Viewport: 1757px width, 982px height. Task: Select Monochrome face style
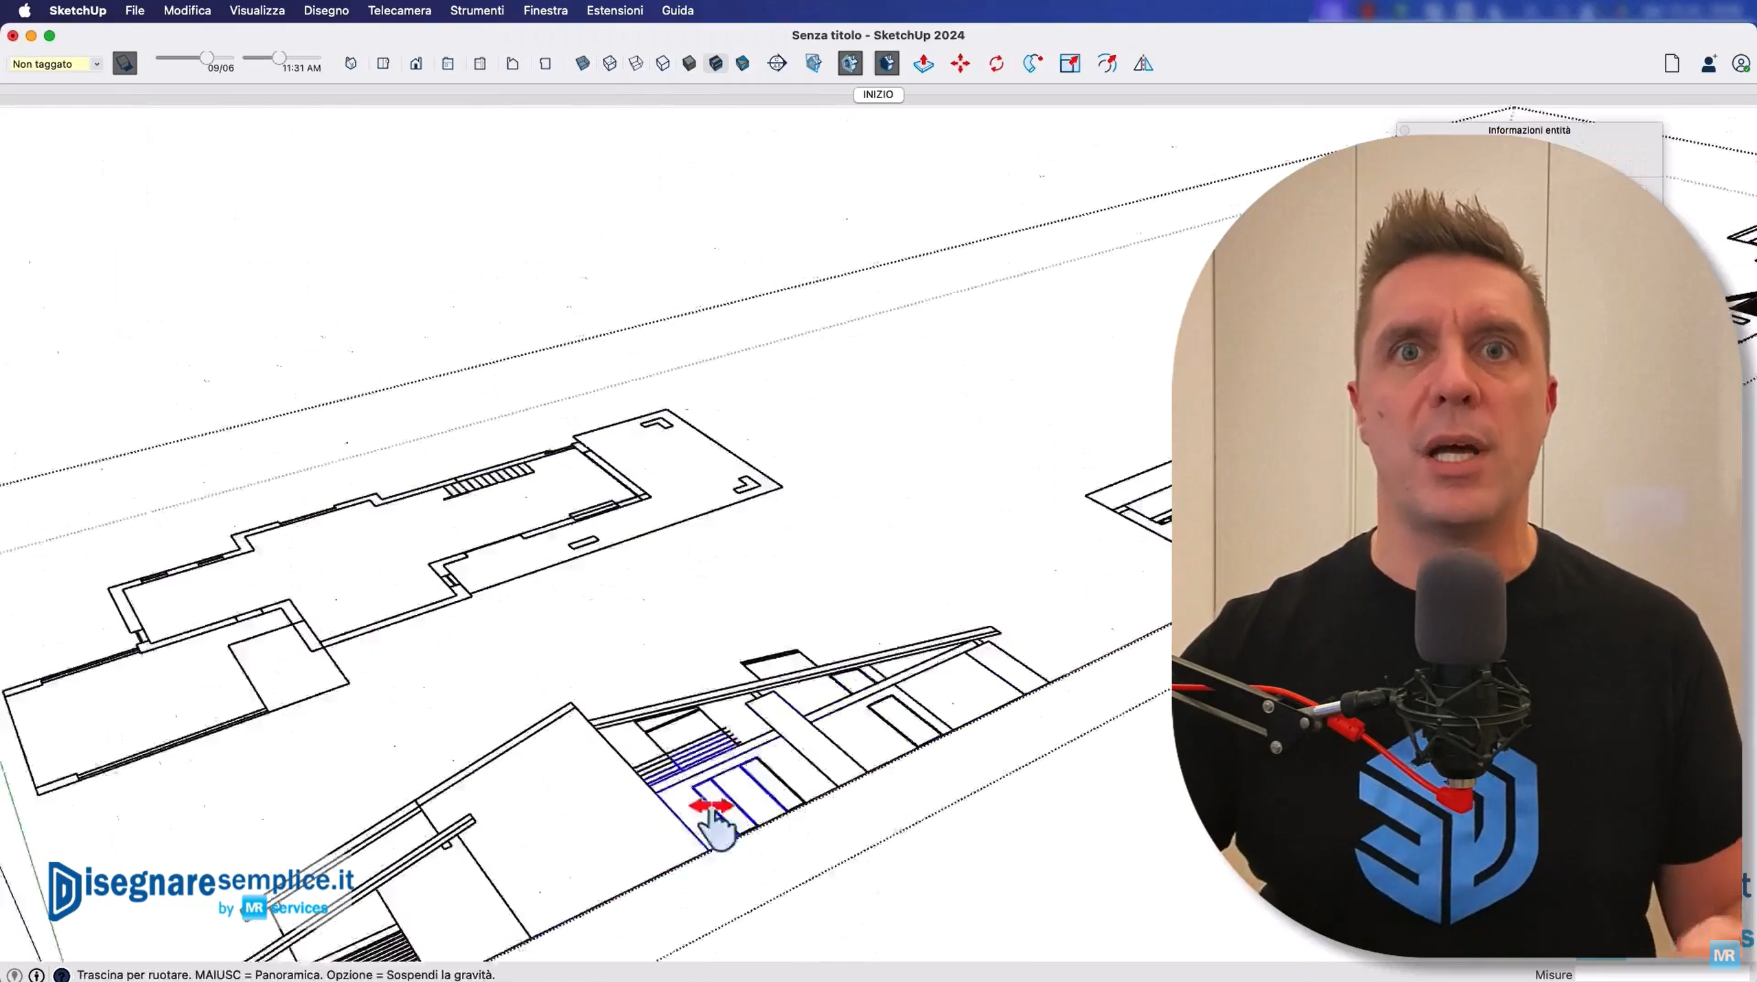(x=742, y=63)
